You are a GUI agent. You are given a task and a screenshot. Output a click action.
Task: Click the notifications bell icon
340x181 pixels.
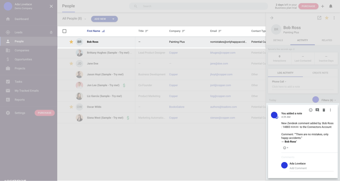coord(330,6)
